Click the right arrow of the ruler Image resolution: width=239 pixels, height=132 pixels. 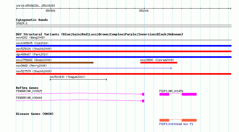click(230, 8)
